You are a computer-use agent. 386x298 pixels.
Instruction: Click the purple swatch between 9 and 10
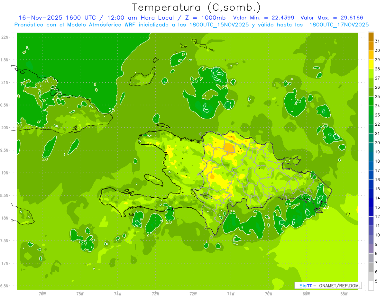[x=371, y=239]
